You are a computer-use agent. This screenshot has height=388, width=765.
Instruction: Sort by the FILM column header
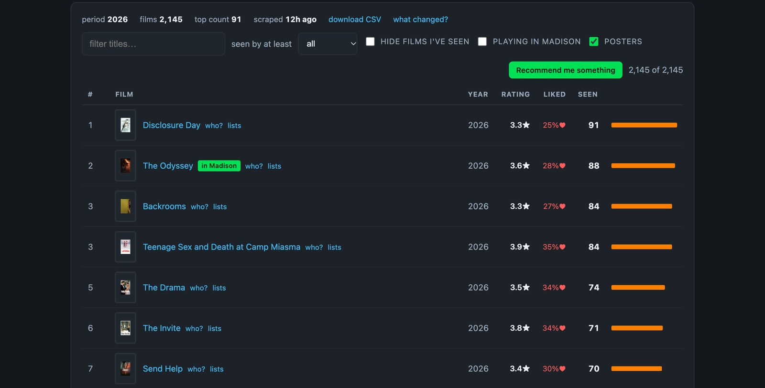[124, 95]
